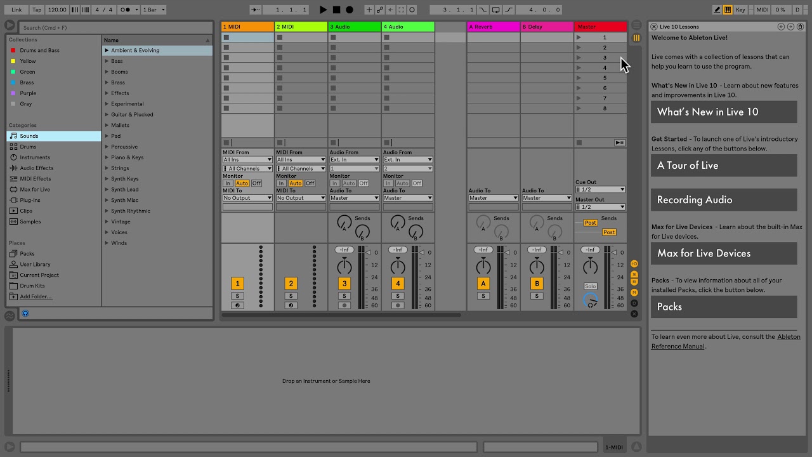Toggle the Loop switch
Image resolution: width=812 pixels, height=457 pixels.
(496, 10)
